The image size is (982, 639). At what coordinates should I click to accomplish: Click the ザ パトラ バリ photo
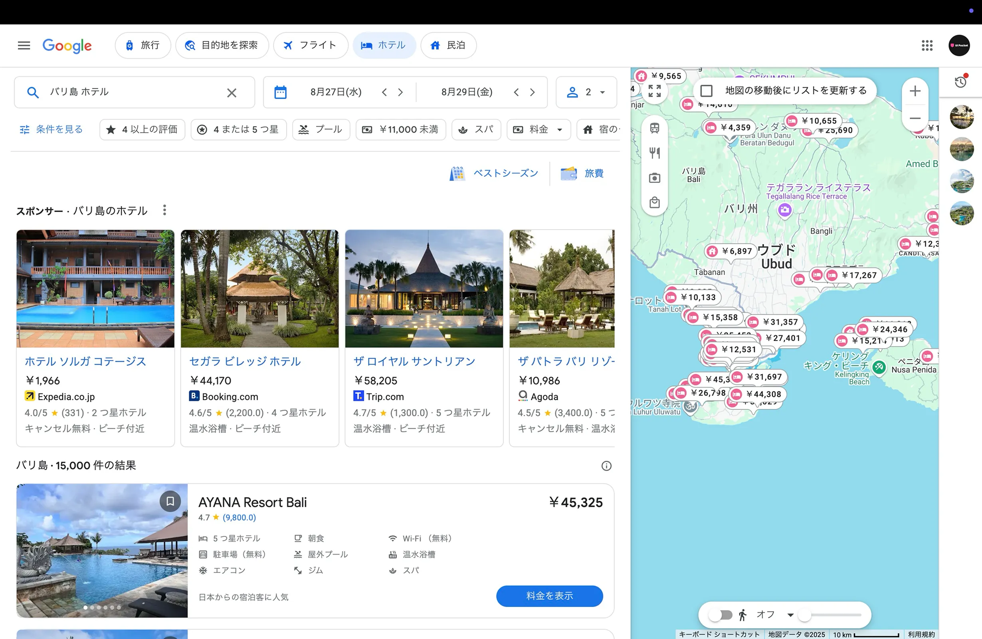pos(562,288)
